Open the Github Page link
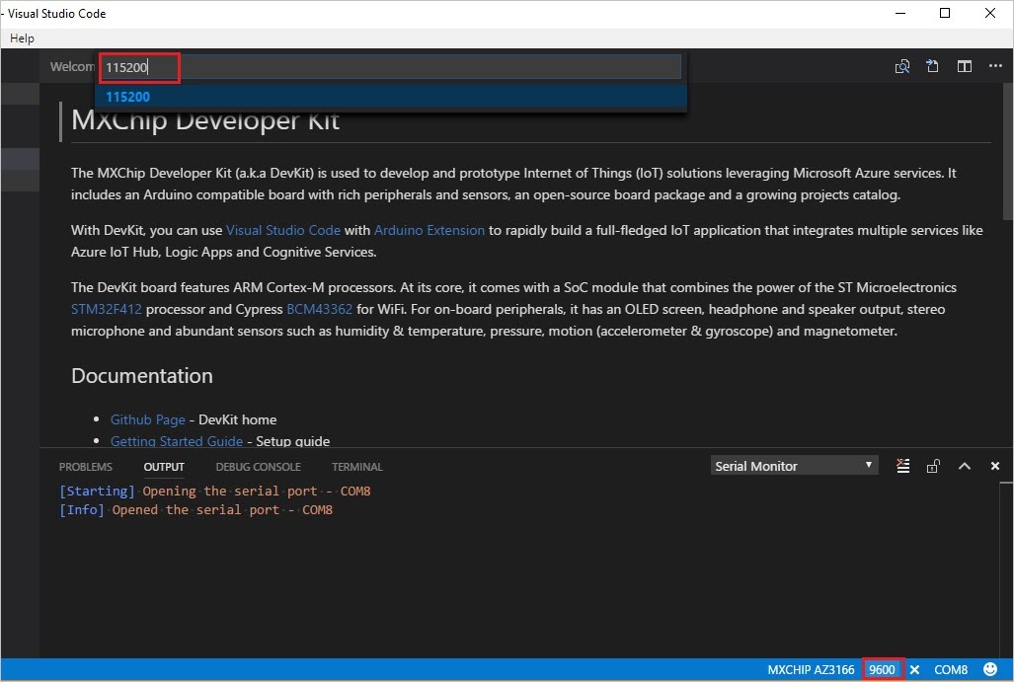The height and width of the screenshot is (682, 1014). (147, 419)
